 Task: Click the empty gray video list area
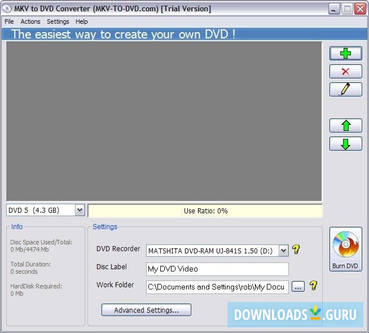(x=164, y=121)
